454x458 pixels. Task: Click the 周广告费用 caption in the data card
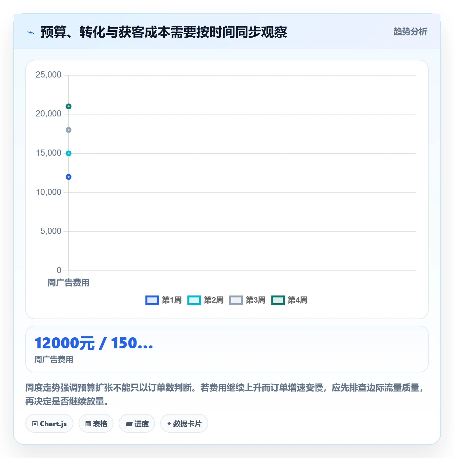(54, 359)
